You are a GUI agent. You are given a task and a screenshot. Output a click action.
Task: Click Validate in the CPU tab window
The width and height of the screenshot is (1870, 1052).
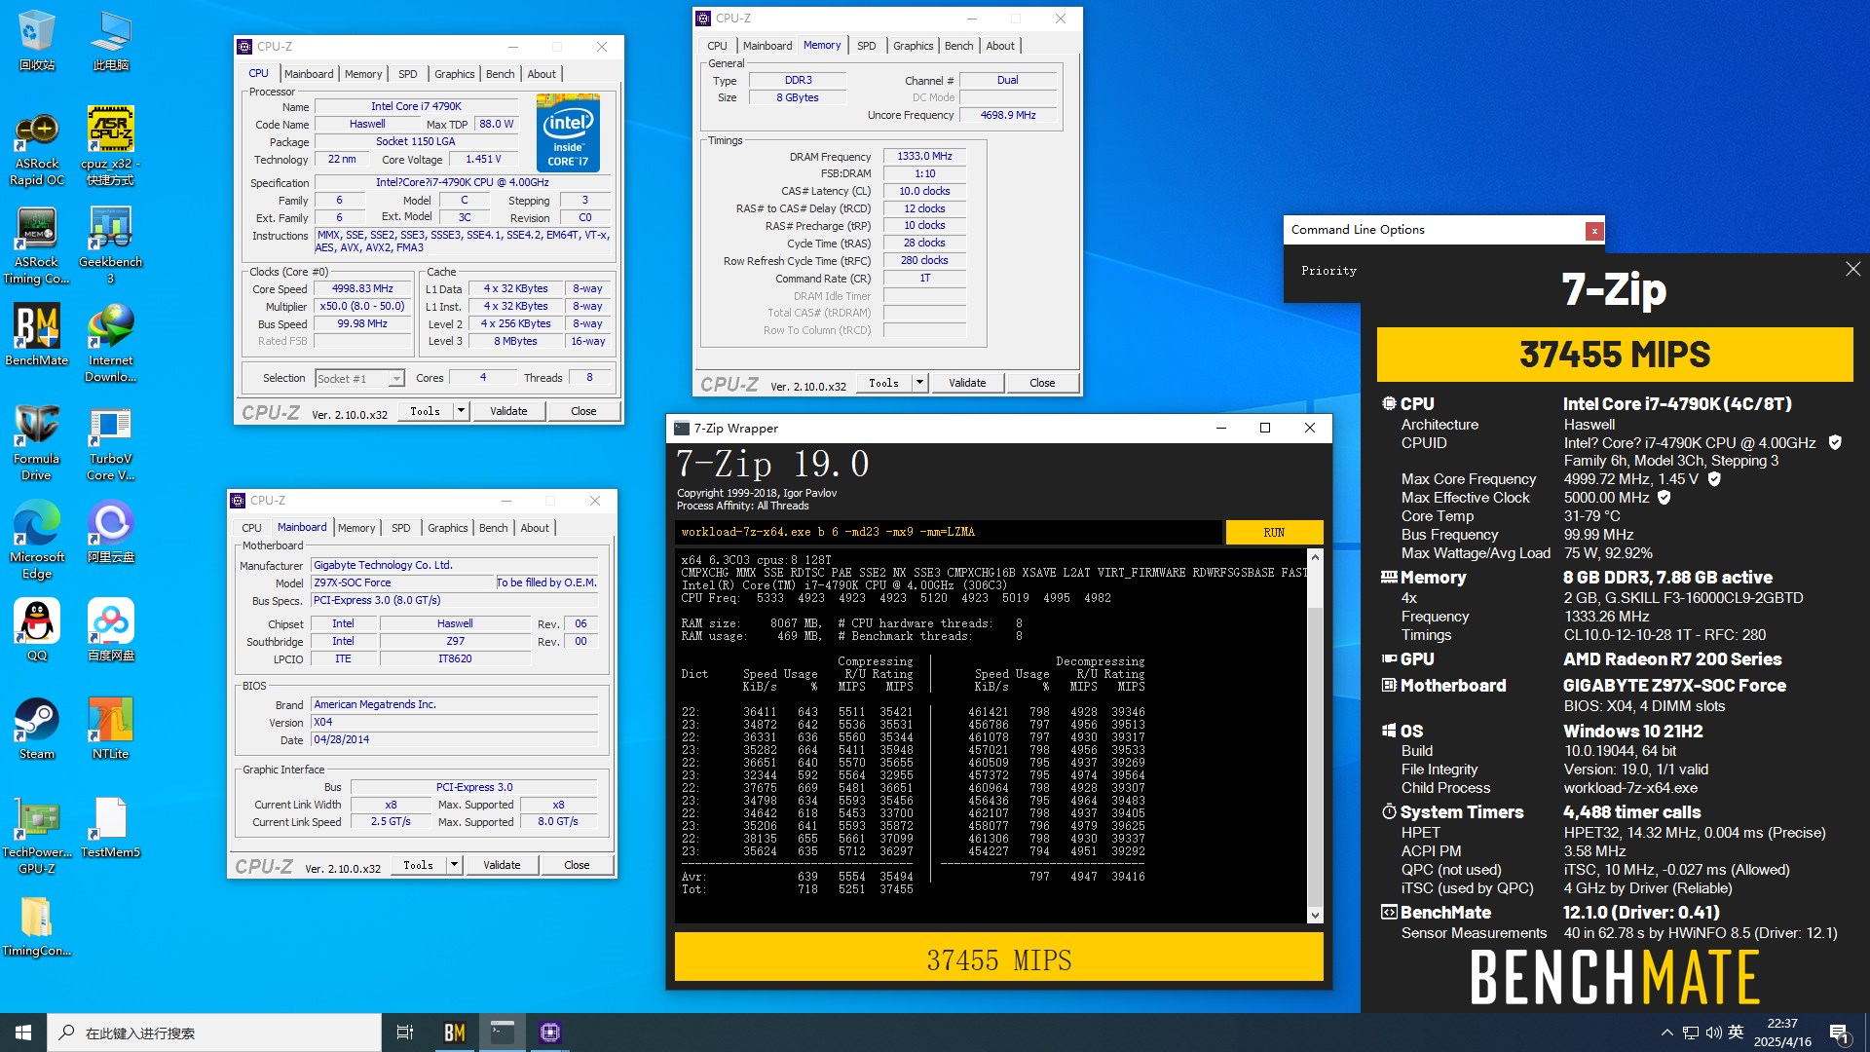[508, 411]
